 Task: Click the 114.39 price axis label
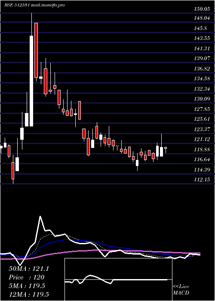point(202,169)
